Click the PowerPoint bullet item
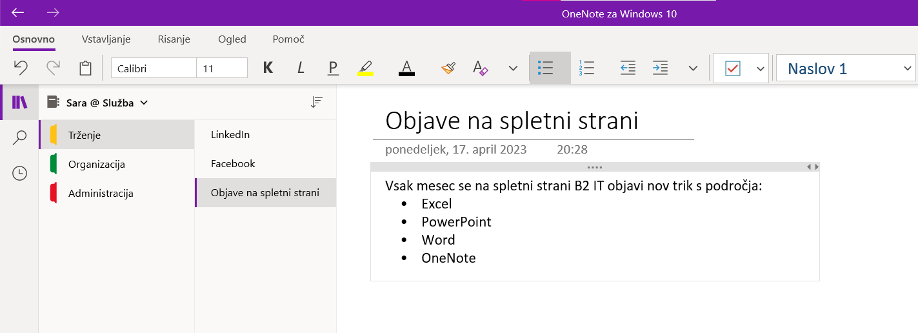 pyautogui.click(x=456, y=222)
